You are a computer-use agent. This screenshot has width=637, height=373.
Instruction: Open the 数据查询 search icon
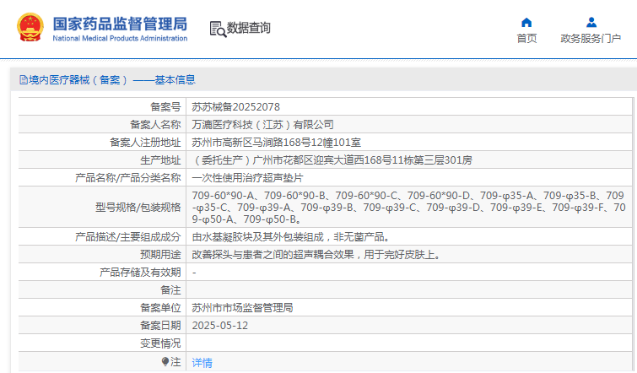[x=218, y=30]
